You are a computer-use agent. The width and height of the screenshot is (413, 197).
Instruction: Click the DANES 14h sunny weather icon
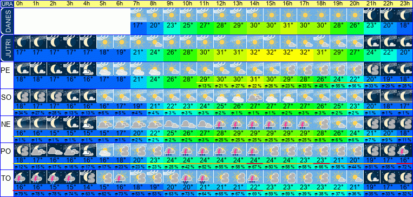255,15
